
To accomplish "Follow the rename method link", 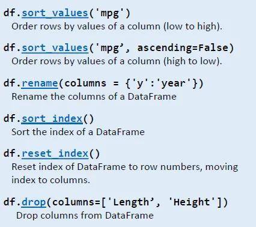I will (40, 83).
